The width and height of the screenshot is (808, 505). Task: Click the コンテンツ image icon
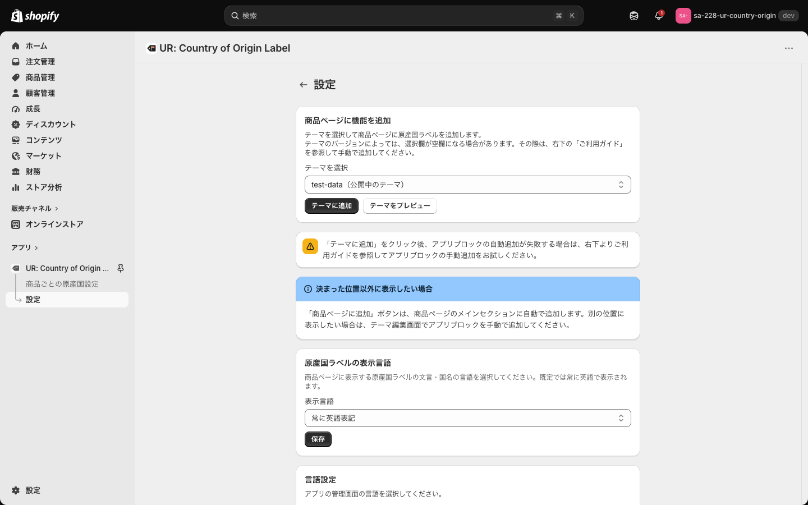[x=16, y=140]
